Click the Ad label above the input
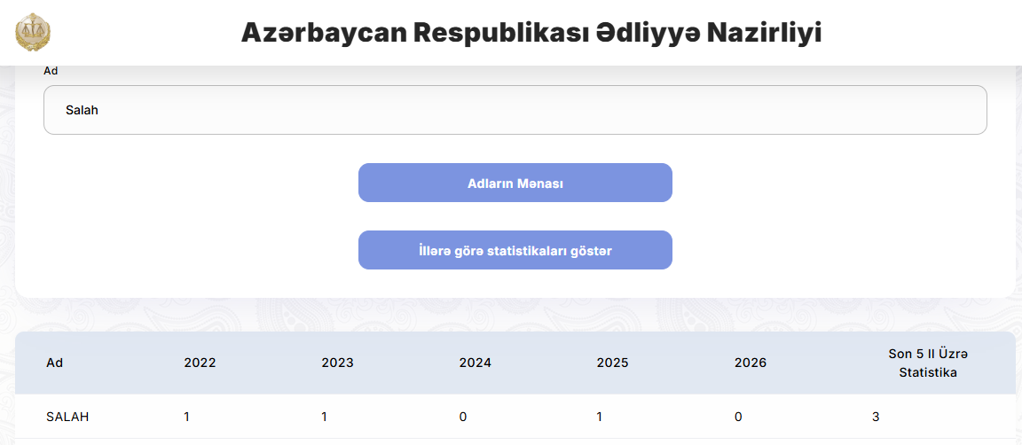1022x445 pixels. click(50, 71)
